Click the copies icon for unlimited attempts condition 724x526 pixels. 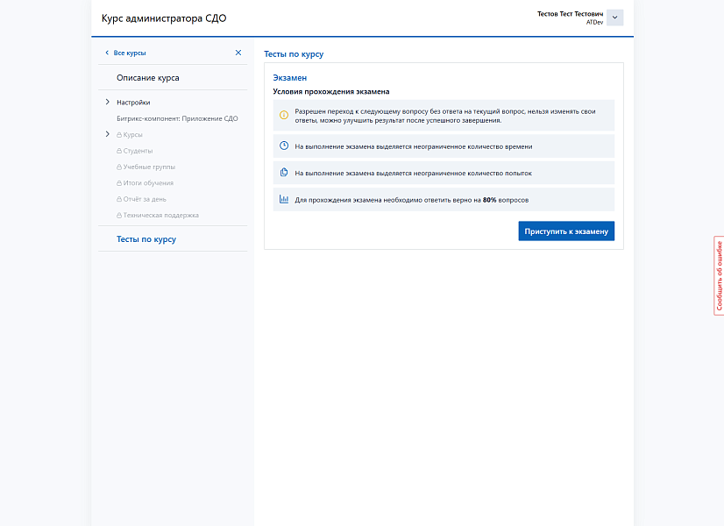pos(283,173)
